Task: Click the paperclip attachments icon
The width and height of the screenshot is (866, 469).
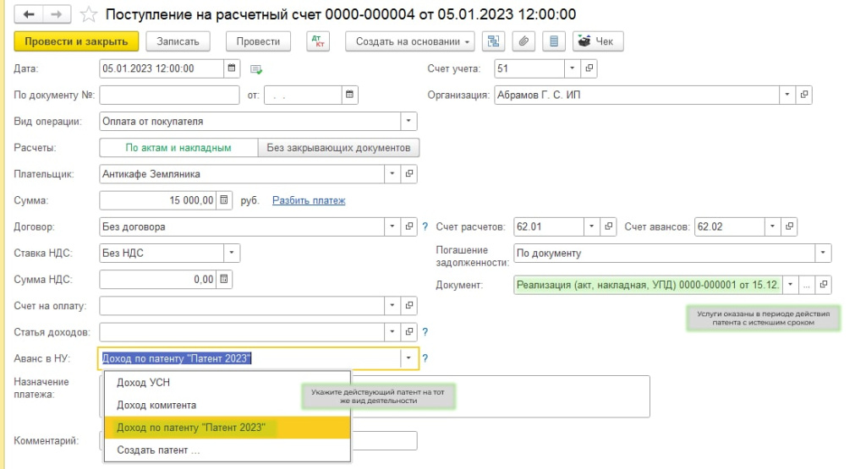Action: [524, 41]
